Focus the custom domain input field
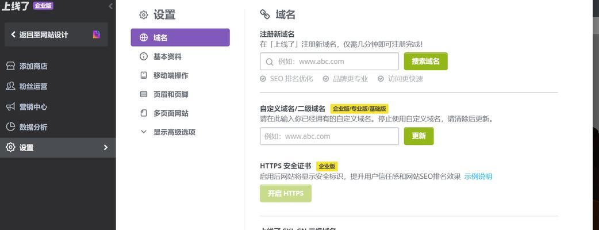Screen dimensions: 599x230 329,136
